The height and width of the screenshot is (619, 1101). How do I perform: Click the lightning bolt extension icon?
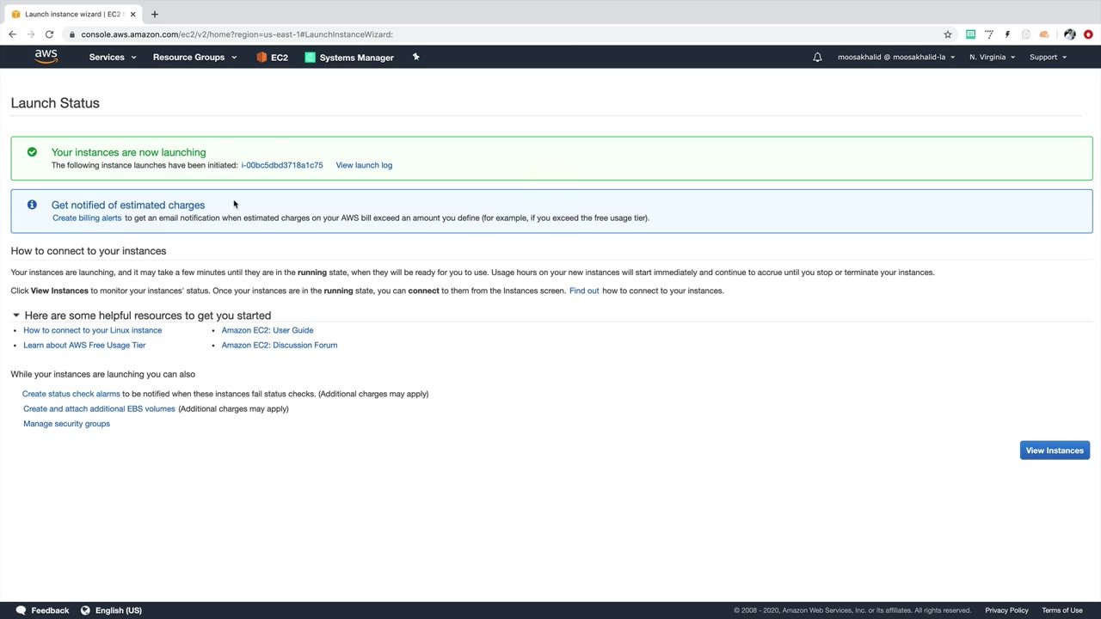pyautogui.click(x=1007, y=34)
